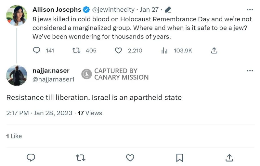The width and height of the screenshot is (260, 166).
Task: Open najjar.naser's profile avatar
Action: tap(16, 75)
